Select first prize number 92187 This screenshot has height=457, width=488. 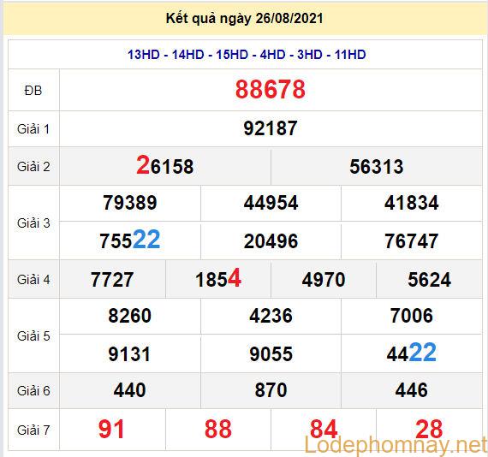point(271,128)
